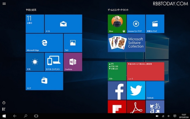Open the hamburger menu at top left
190x119 pixels.
[x=4, y=4]
